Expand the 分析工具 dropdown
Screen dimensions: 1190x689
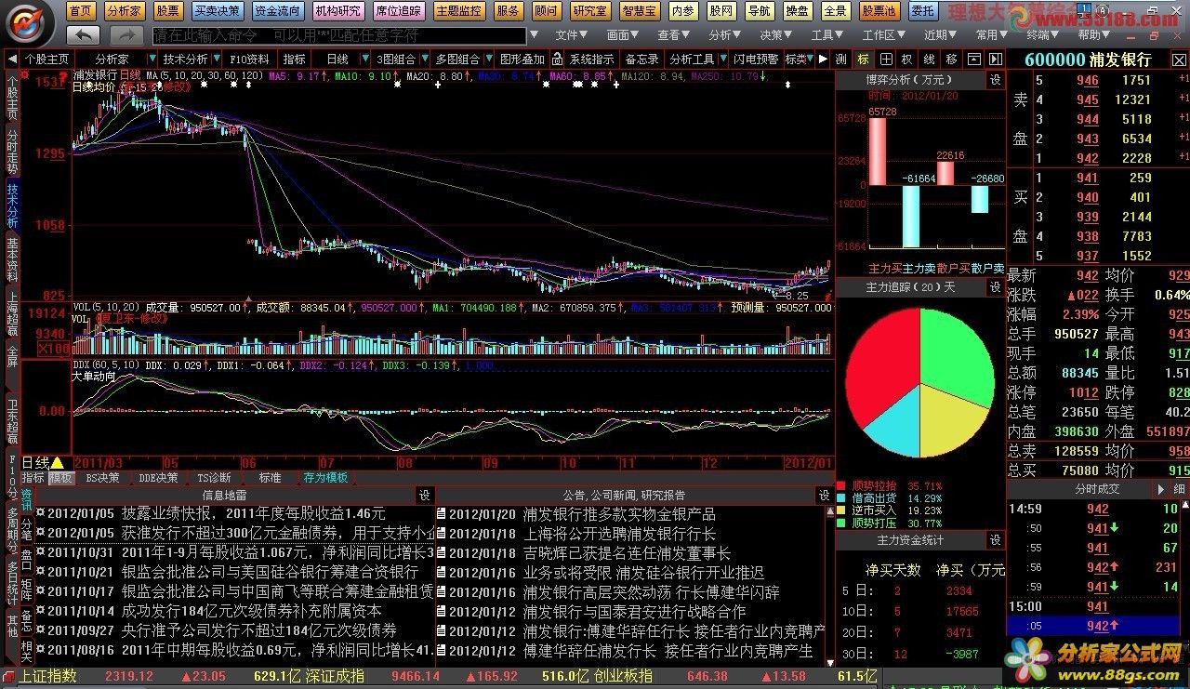[x=722, y=59]
